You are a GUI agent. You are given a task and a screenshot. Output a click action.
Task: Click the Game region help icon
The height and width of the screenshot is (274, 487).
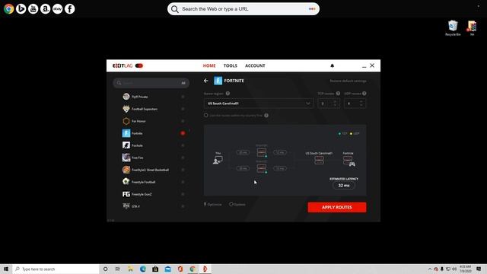click(x=228, y=94)
